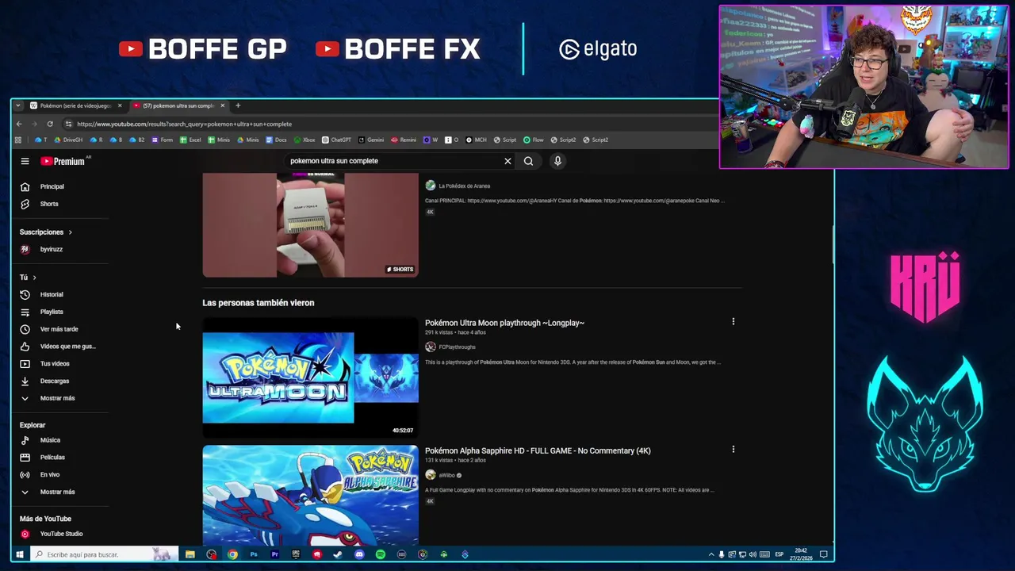Open Discord from the taskbar
This screenshot has width=1015, height=571.
click(359, 554)
